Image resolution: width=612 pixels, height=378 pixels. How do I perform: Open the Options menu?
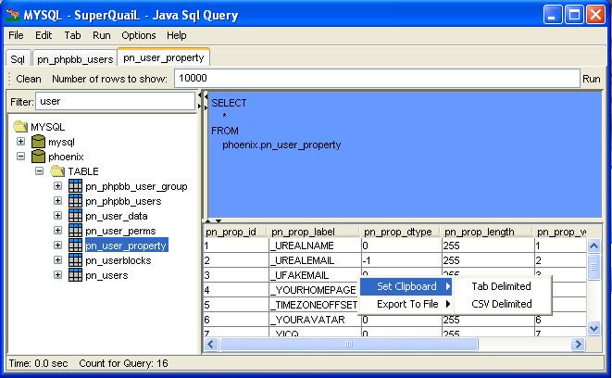point(139,35)
